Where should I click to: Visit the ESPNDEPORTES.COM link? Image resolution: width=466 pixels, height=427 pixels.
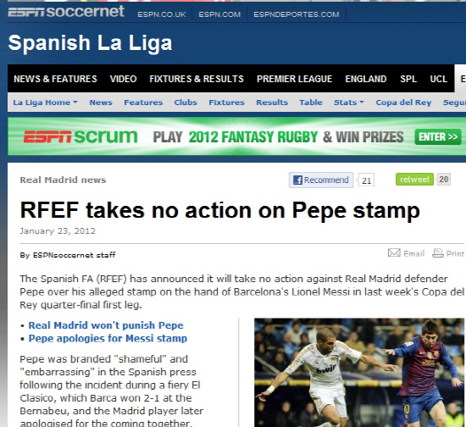(x=297, y=14)
